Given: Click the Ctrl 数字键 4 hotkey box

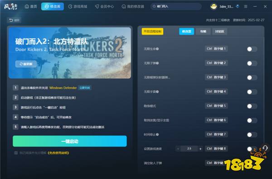Looking at the screenshot, I should (216, 92).
